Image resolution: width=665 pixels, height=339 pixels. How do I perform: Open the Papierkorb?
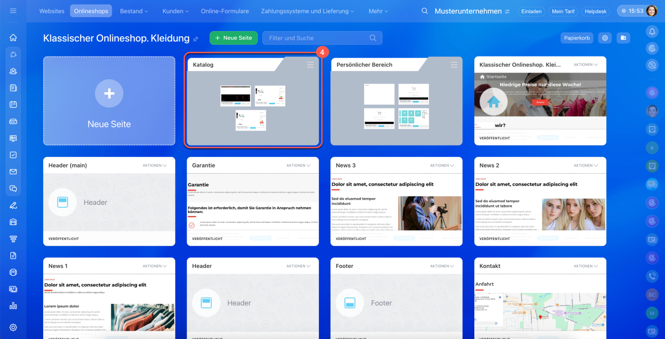[577, 38]
